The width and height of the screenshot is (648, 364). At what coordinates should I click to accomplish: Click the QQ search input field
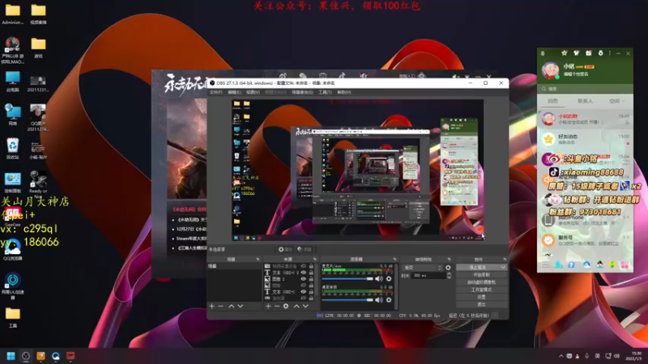(x=585, y=89)
